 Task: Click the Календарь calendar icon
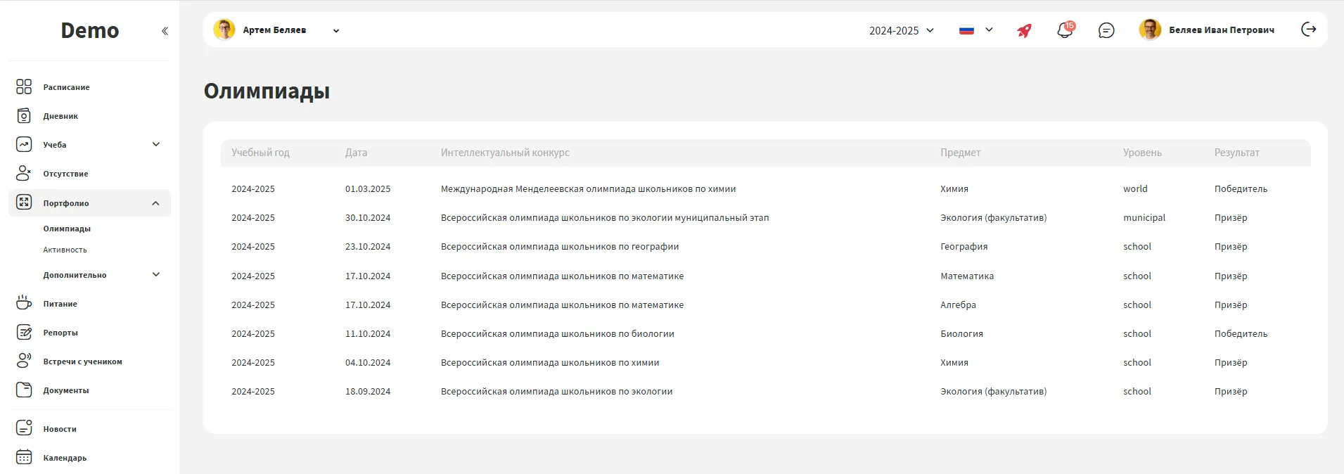[x=24, y=457]
